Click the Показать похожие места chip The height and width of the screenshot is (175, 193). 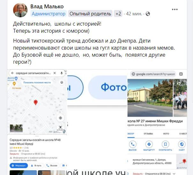(x=37, y=82)
